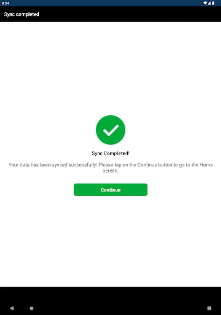Tap the battery status icon
This screenshot has width=221, height=315.
tap(213, 3)
